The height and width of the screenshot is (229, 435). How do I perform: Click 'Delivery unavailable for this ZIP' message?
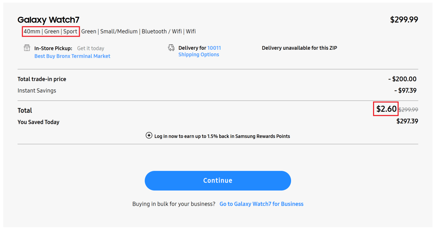(x=299, y=48)
